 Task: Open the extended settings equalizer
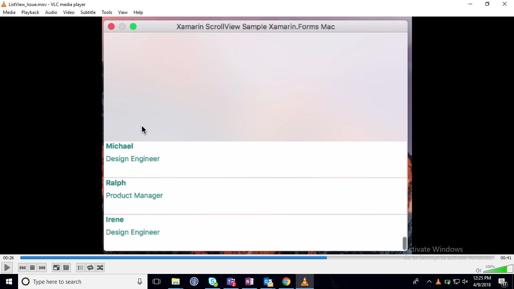click(x=66, y=268)
